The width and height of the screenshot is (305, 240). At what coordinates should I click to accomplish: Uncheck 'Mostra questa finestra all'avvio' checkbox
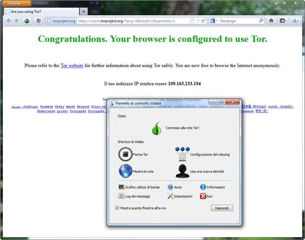tap(117, 208)
